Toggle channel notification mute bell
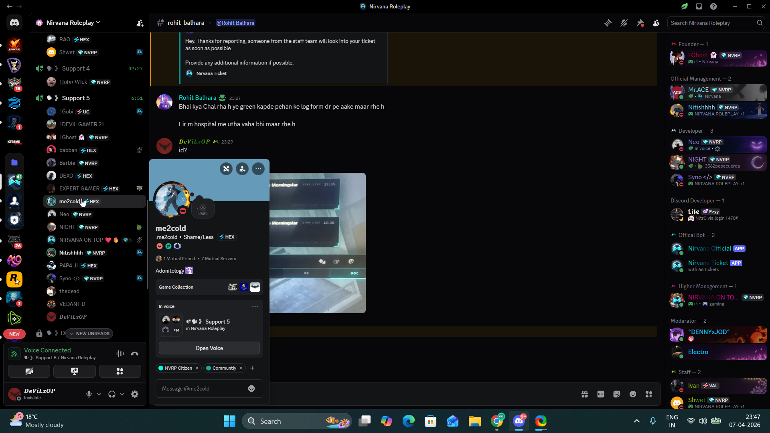 point(624,23)
